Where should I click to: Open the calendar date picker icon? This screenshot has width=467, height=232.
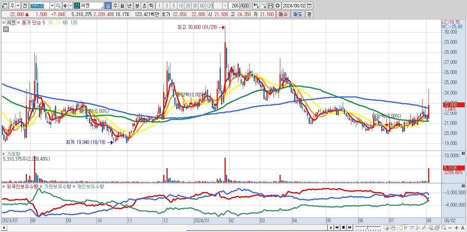pos(309,6)
